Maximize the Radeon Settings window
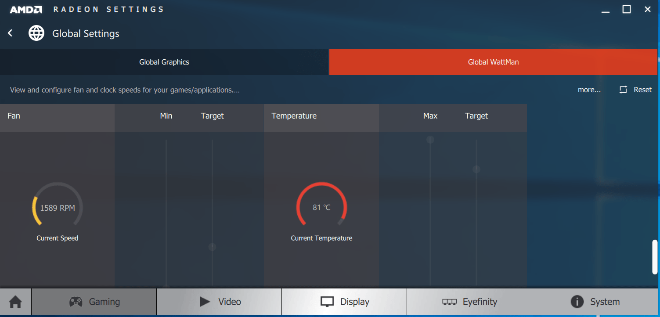The height and width of the screenshot is (317, 660). (x=627, y=9)
